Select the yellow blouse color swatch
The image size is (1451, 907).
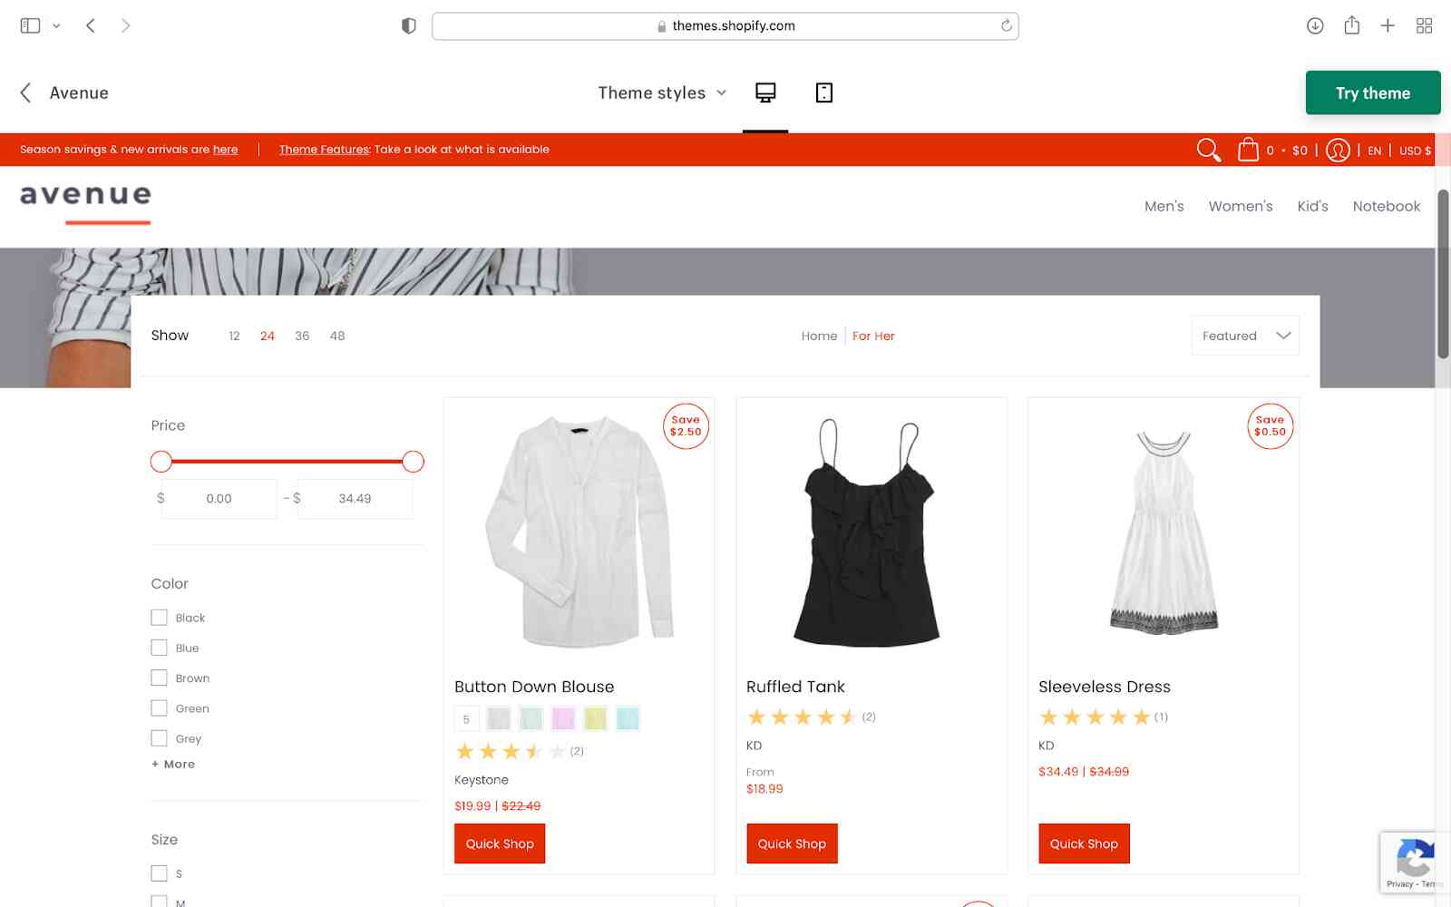coord(595,719)
